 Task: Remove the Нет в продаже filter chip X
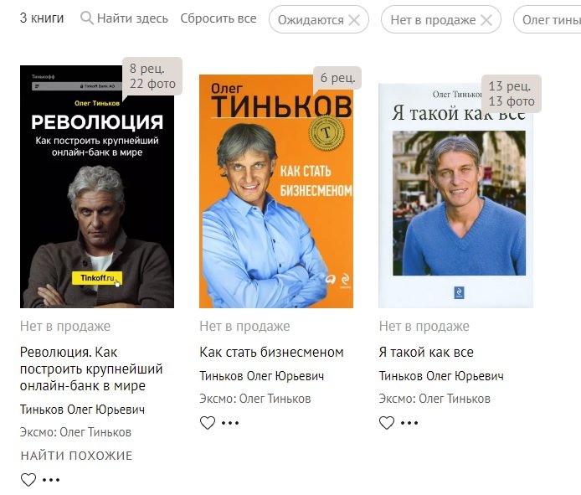tap(486, 19)
